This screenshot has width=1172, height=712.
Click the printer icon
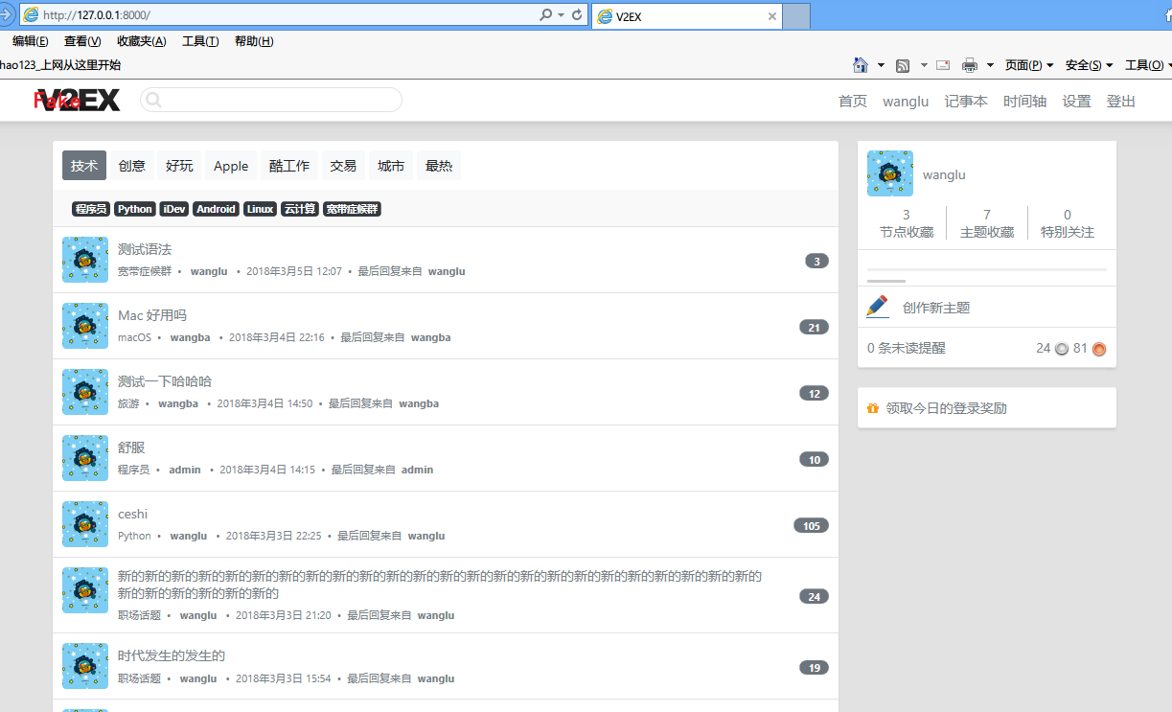click(970, 65)
